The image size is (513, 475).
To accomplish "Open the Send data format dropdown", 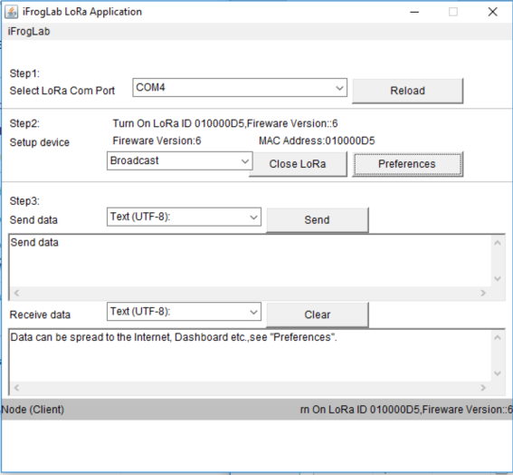I will [x=184, y=217].
